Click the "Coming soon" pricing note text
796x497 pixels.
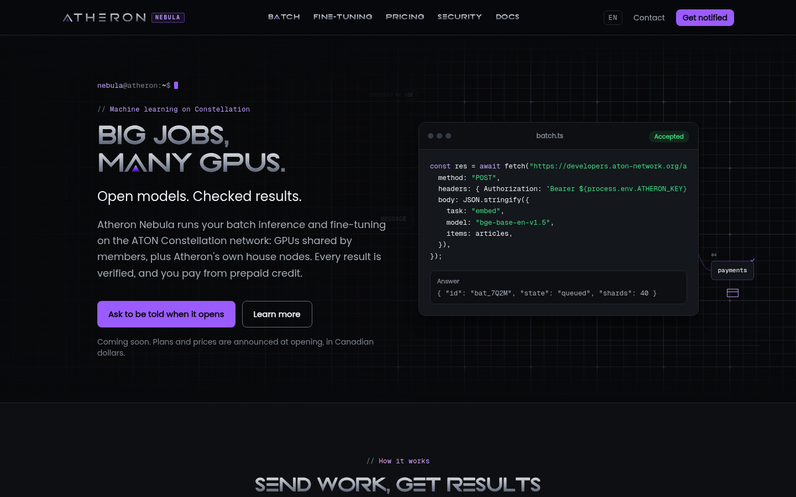[x=235, y=347]
